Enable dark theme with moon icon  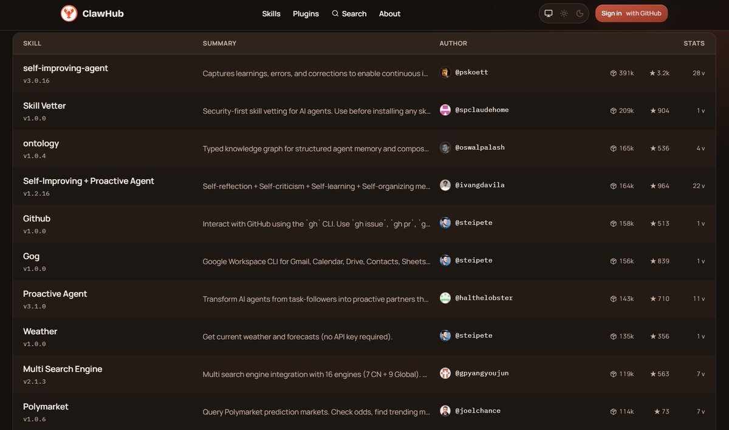580,13
